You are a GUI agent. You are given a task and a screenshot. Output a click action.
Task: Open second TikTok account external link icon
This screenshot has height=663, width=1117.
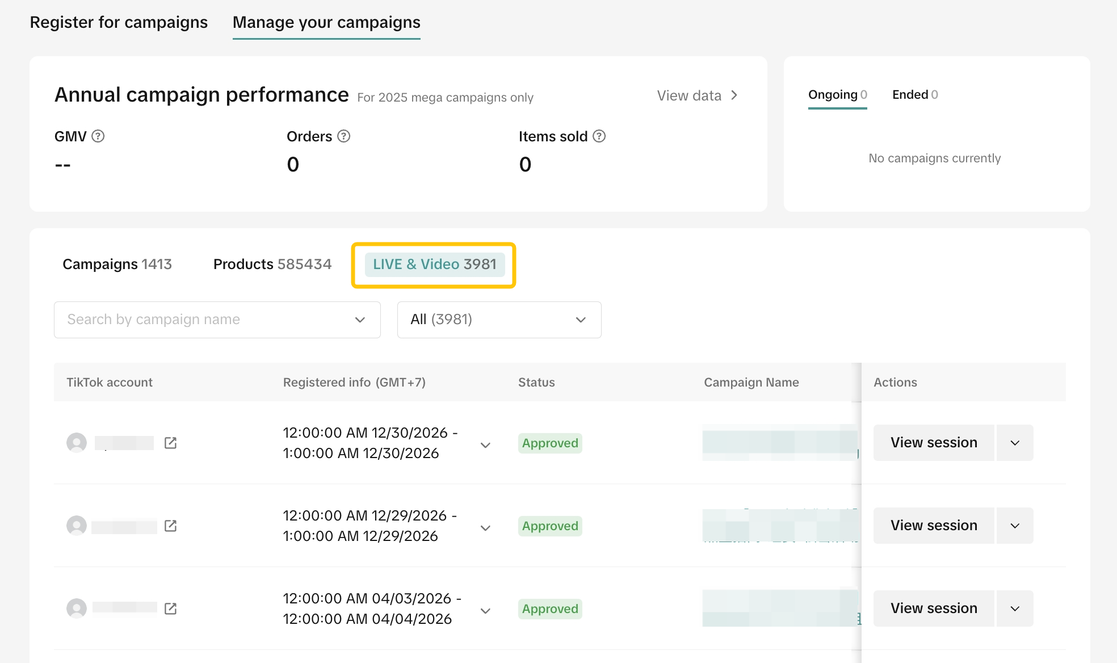(x=170, y=526)
